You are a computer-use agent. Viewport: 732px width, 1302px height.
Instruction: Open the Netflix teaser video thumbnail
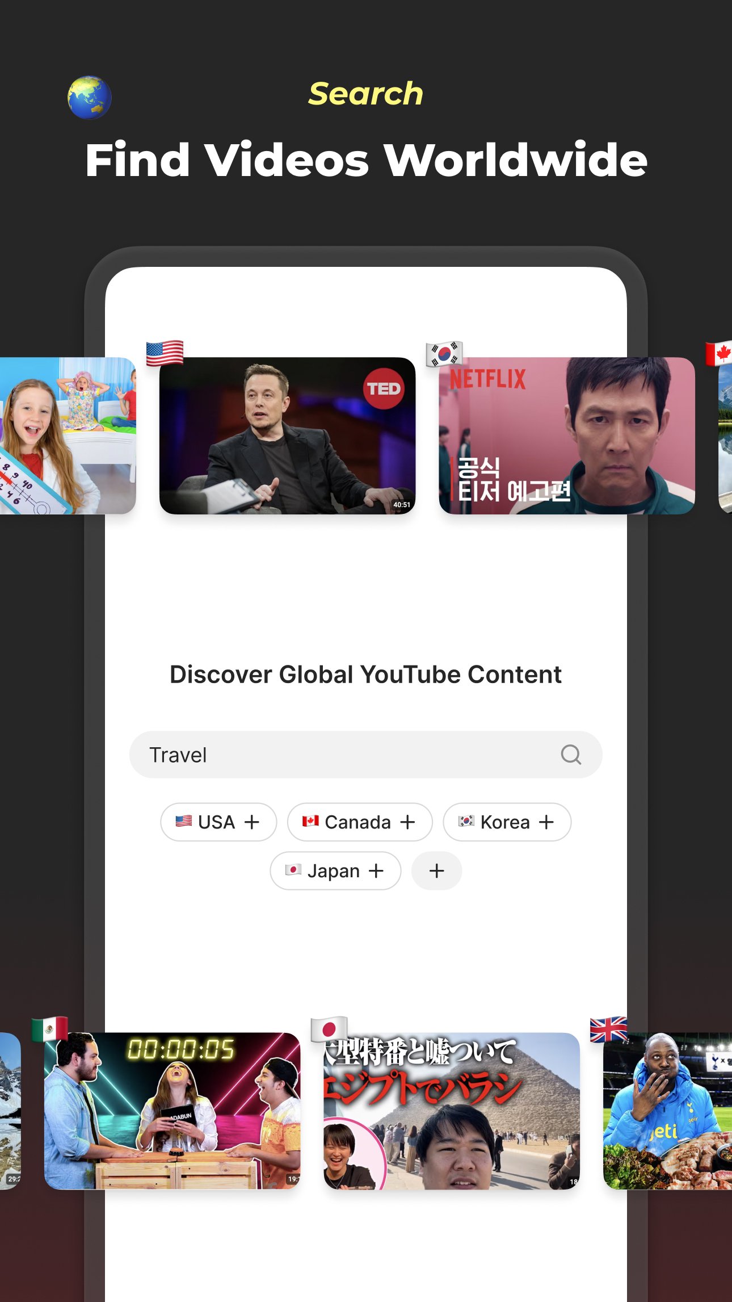point(567,436)
